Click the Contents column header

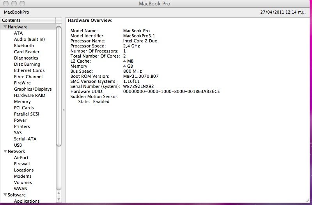(28, 20)
